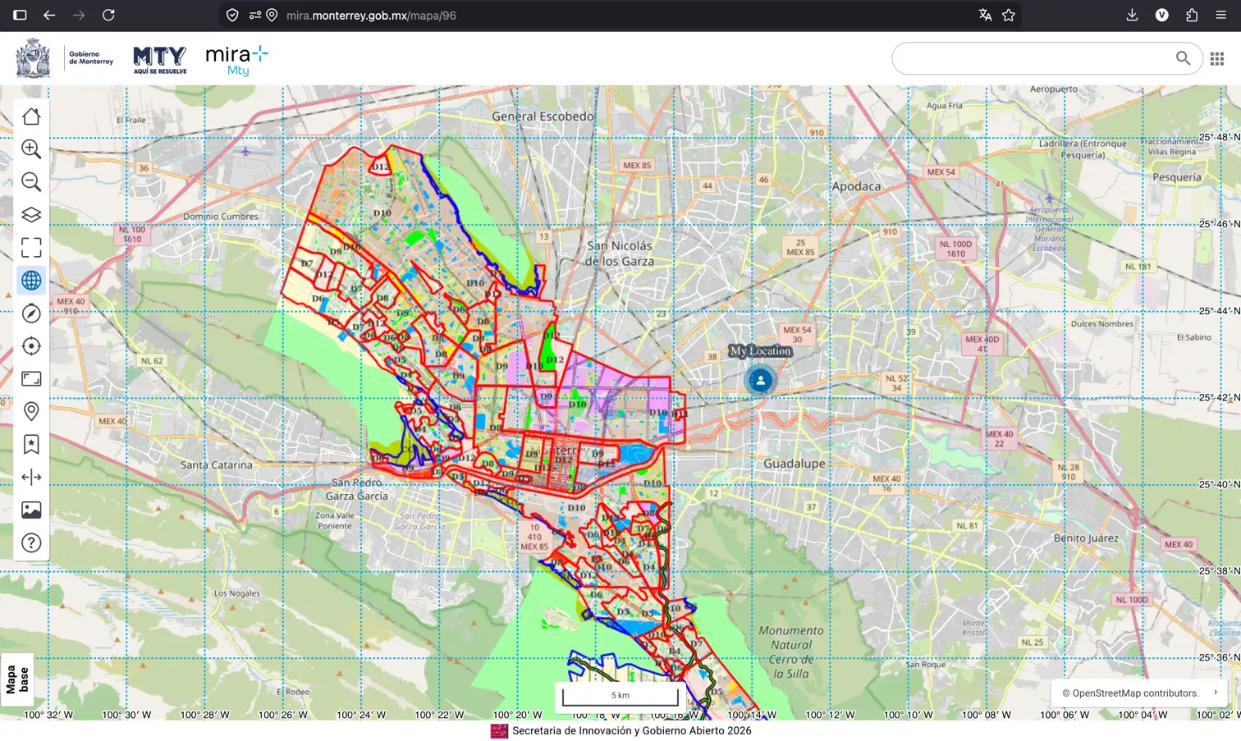Click the search magnifier icon

point(1183,58)
